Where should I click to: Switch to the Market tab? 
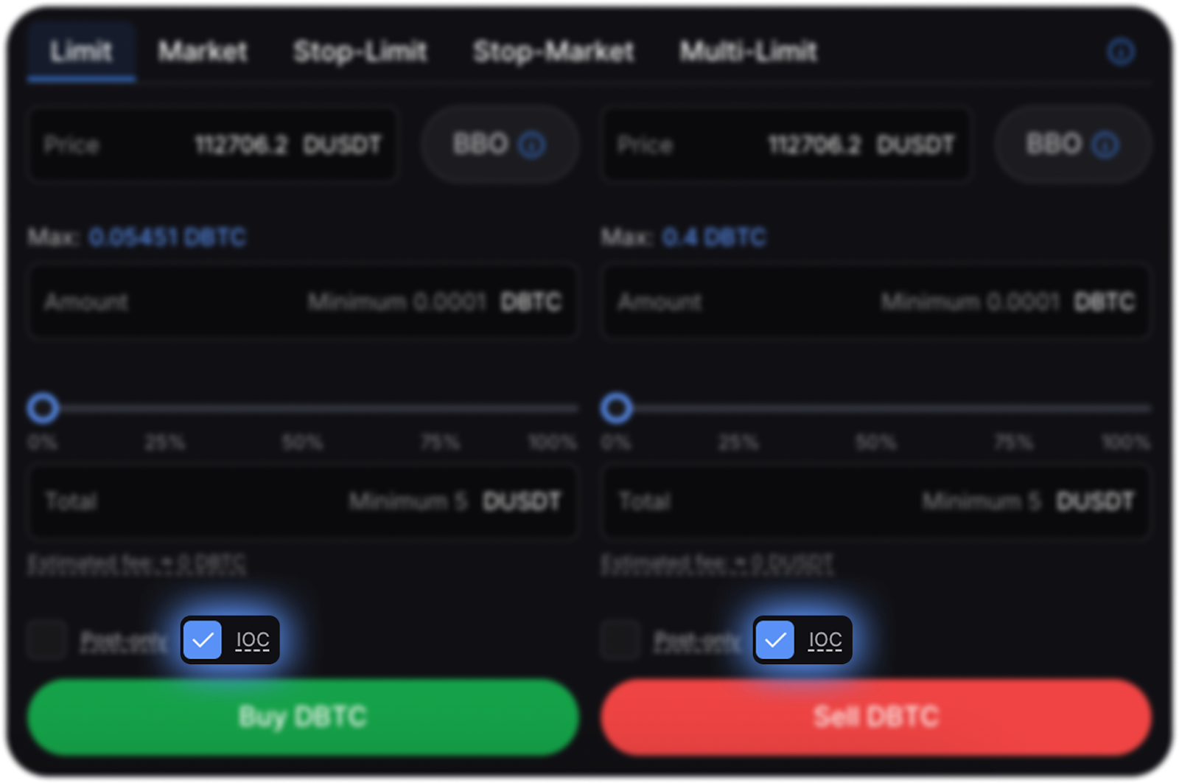pyautogui.click(x=203, y=52)
